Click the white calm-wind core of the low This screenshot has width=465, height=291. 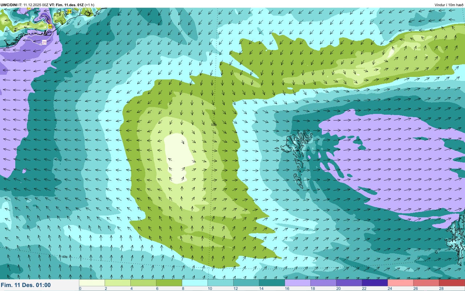[x=180, y=158]
